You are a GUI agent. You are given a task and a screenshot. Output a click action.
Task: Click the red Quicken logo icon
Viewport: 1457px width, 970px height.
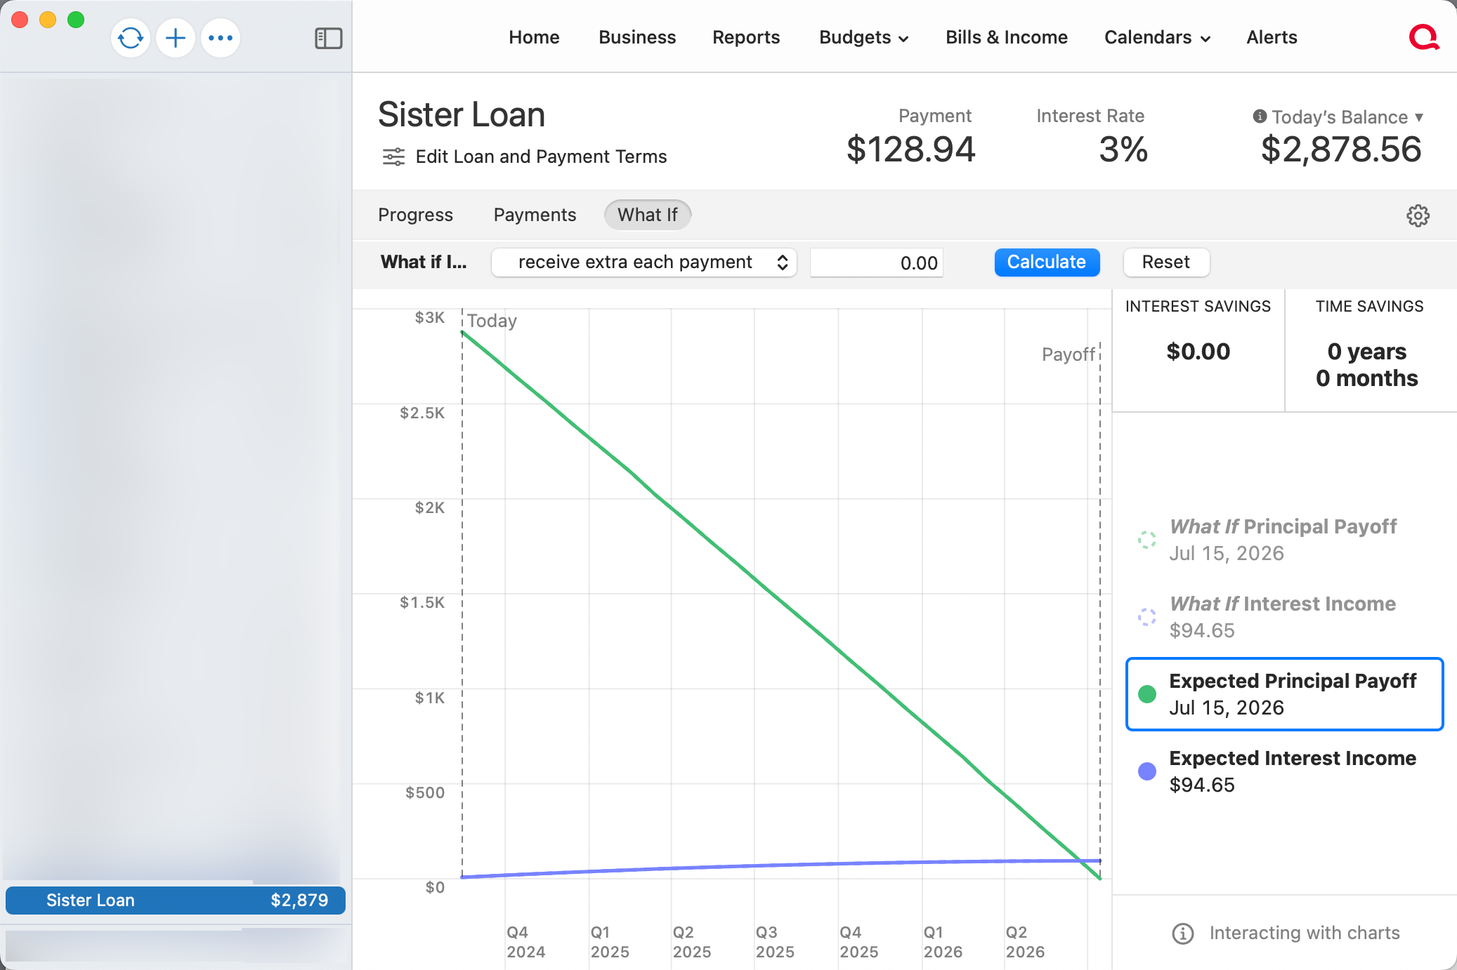(1423, 37)
